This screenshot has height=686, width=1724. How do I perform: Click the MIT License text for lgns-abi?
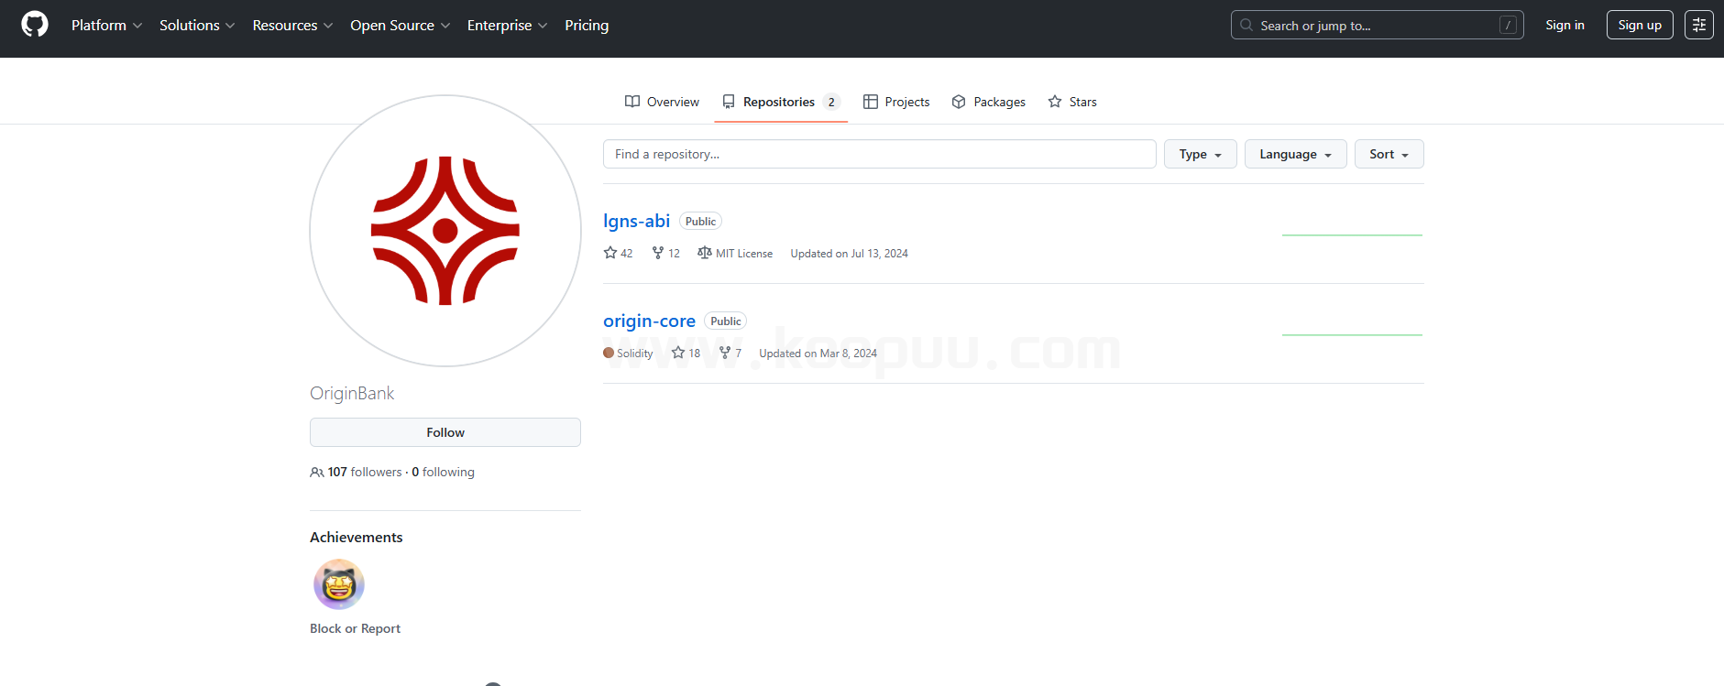(744, 254)
